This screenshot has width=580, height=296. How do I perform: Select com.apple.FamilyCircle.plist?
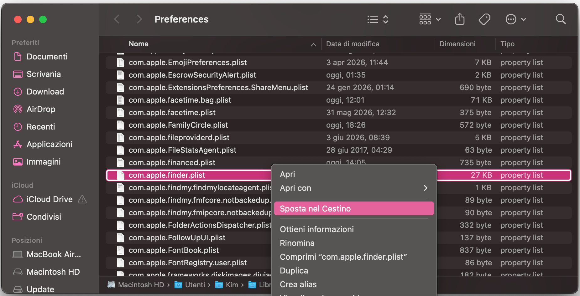339,125
